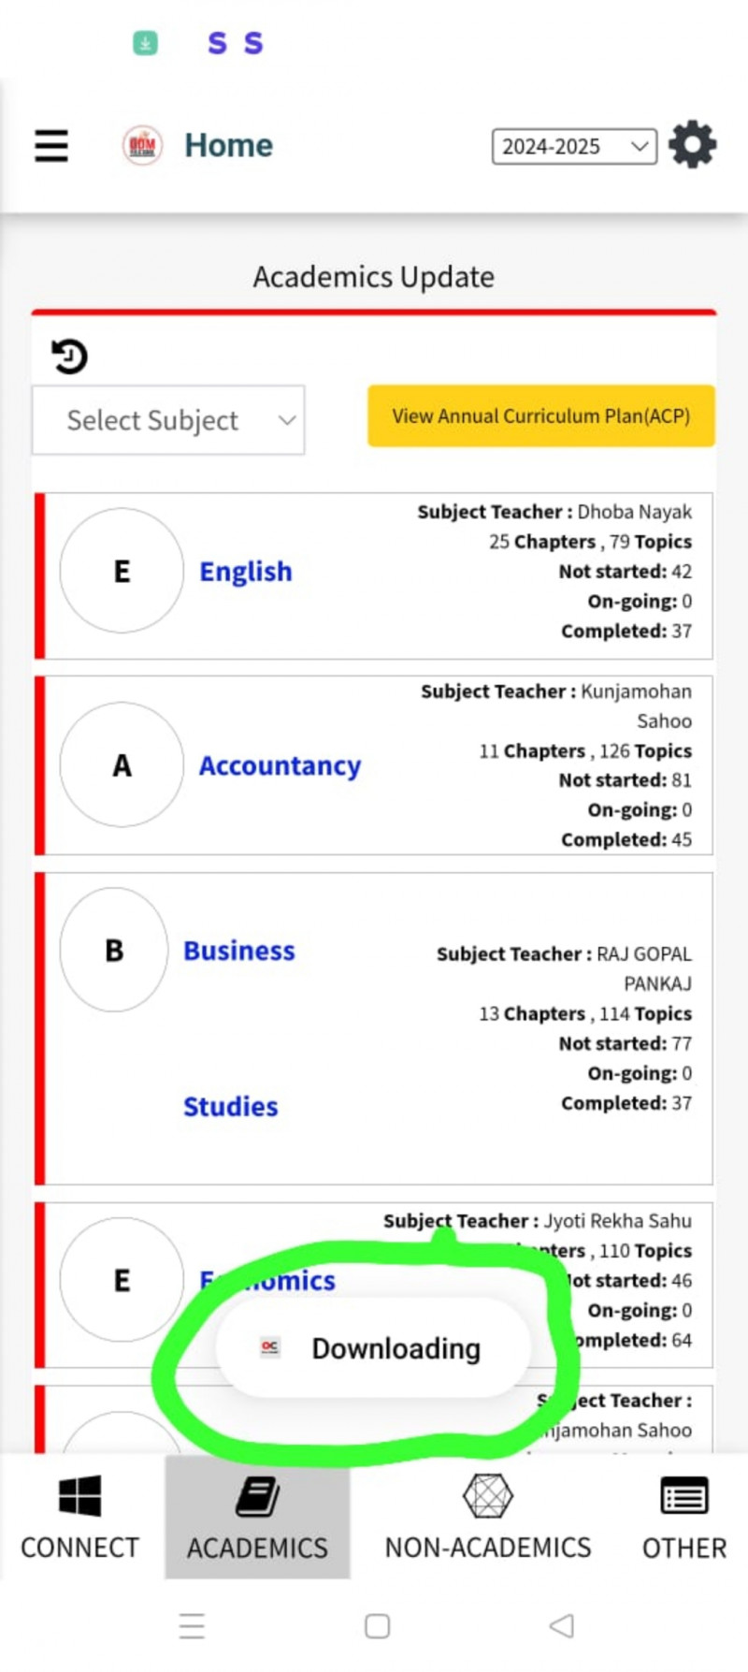Open the Select Subject dropdown
748x1672 pixels.
(168, 420)
